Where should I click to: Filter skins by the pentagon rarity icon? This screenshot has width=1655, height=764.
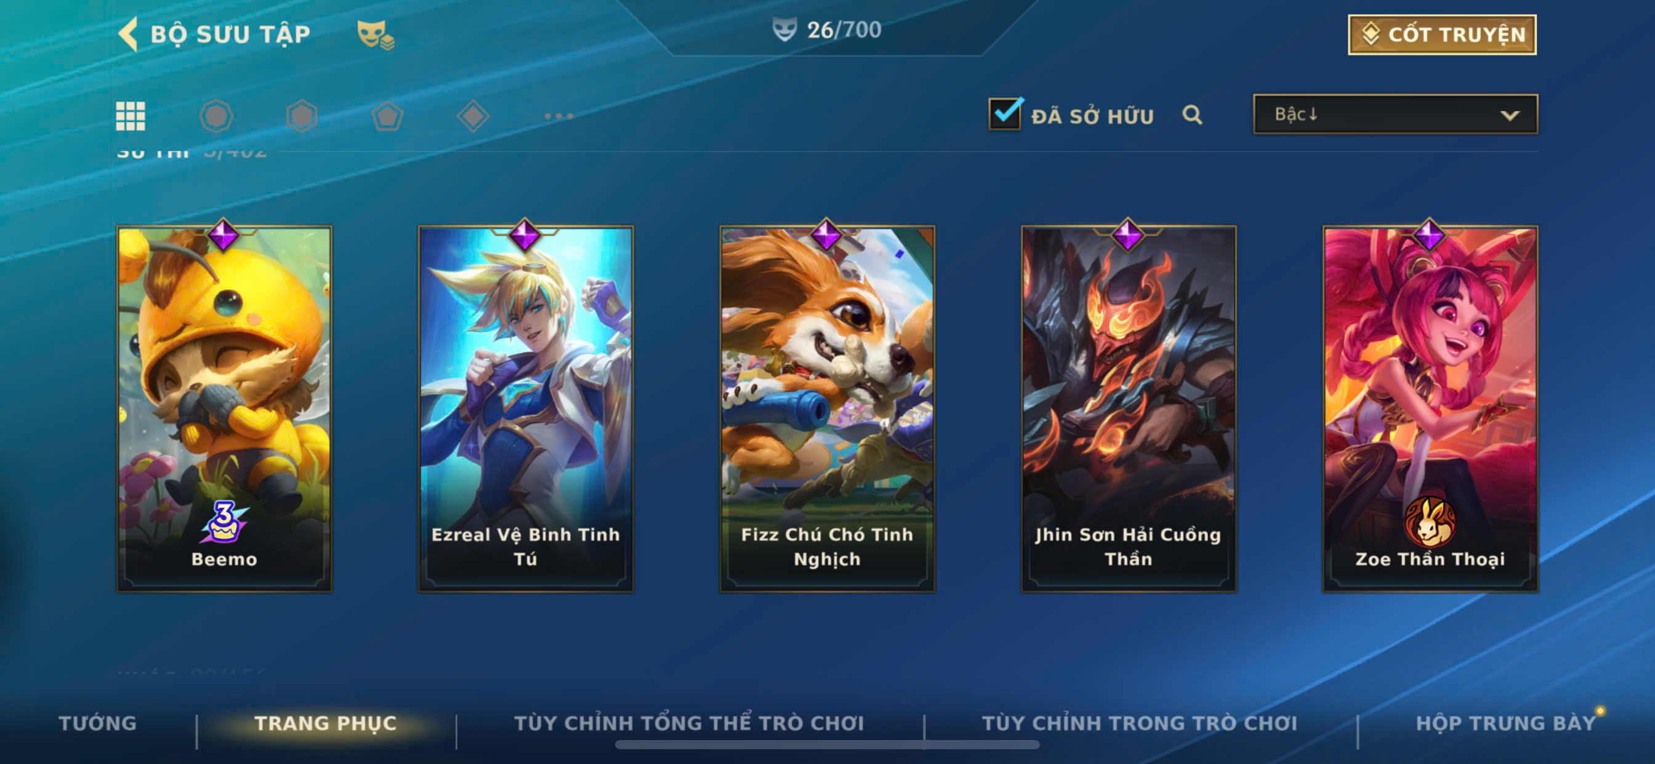387,116
